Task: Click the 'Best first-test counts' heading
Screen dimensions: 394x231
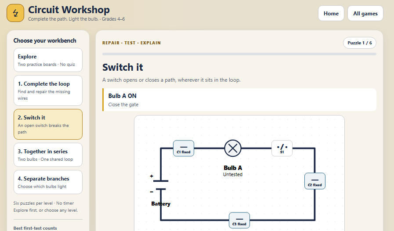Action: (35, 228)
